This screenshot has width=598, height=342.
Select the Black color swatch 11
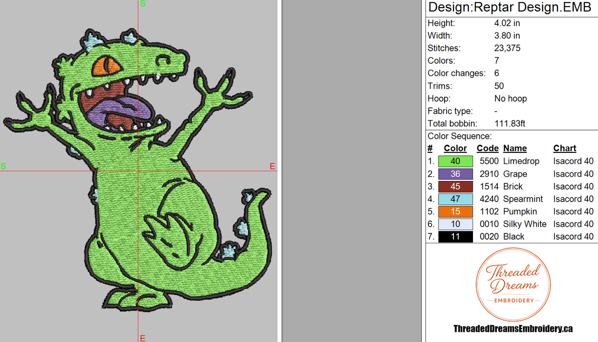[x=455, y=237]
